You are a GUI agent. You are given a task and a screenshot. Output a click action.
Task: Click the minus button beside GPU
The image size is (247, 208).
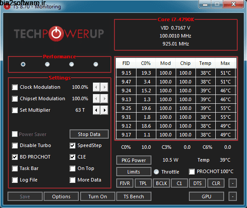tap(232, 197)
